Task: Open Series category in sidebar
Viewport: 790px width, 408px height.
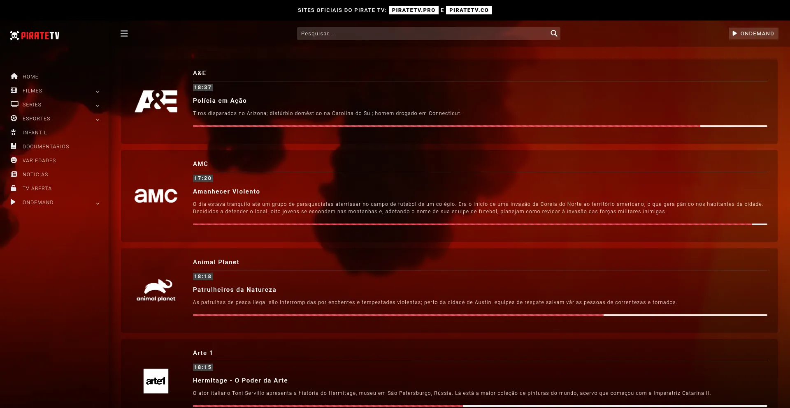Action: pos(32,105)
